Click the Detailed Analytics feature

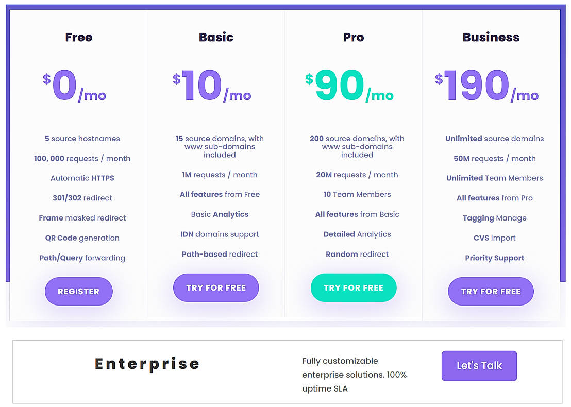point(357,234)
